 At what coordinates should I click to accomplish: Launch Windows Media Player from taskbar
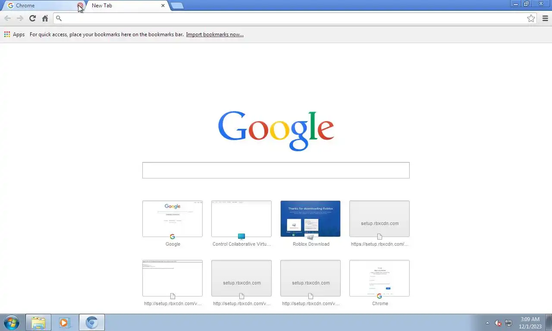click(65, 322)
